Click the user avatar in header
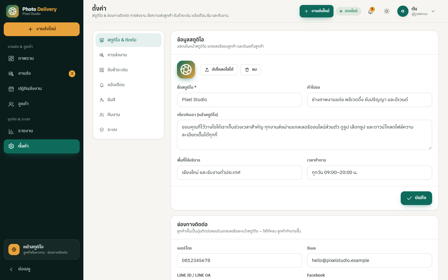Viewport: 448px width, 280px height. [x=403, y=11]
